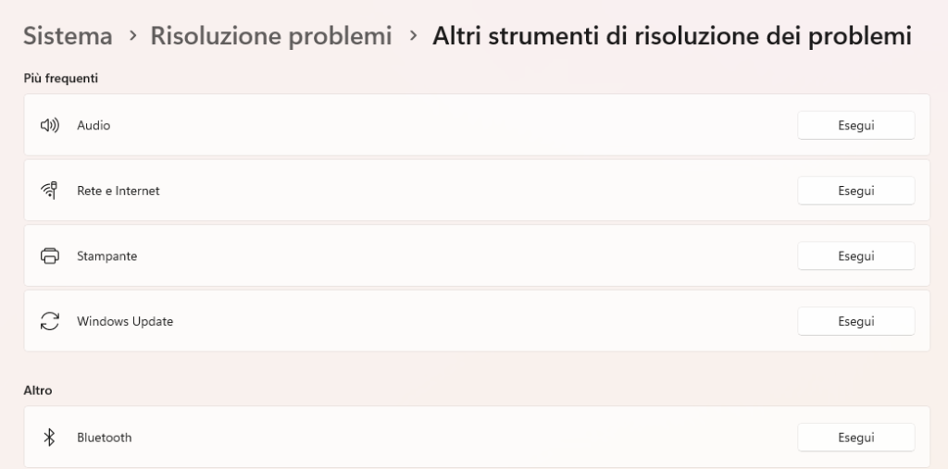
Task: Select the Rete e Internet label
Action: pos(118,191)
